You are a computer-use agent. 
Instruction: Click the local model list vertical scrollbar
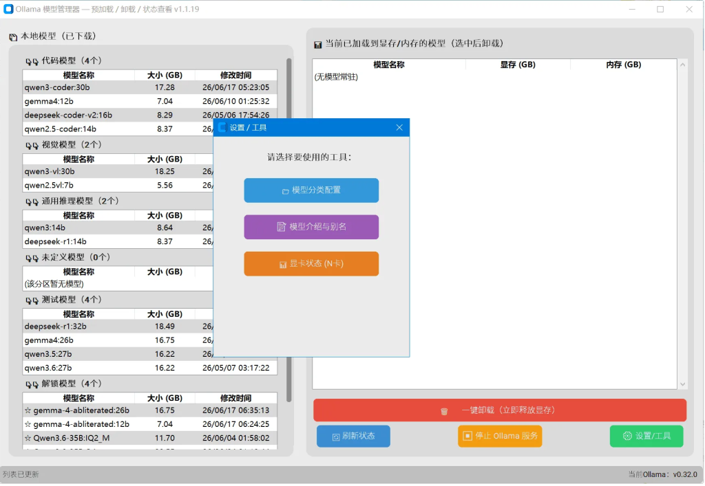[288, 230]
